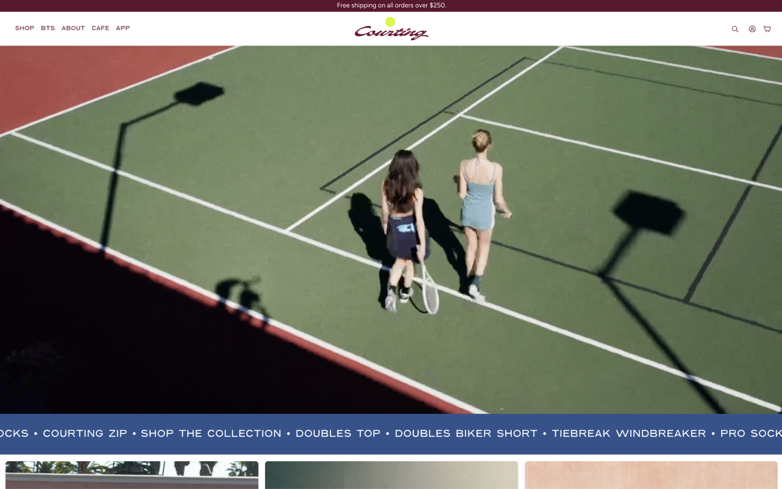This screenshot has height=489, width=782.
Task: Go to the BTS page
Action: click(48, 28)
